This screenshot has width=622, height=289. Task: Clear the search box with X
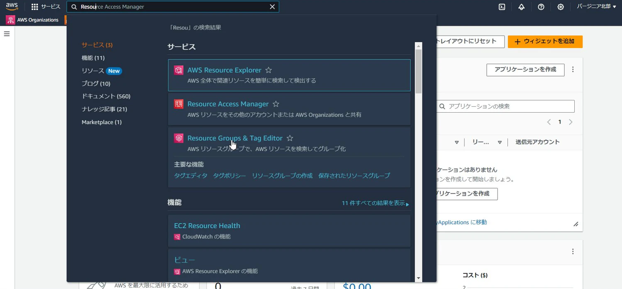click(x=272, y=7)
